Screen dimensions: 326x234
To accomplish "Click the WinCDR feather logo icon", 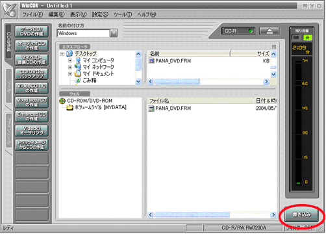I will (10, 9).
